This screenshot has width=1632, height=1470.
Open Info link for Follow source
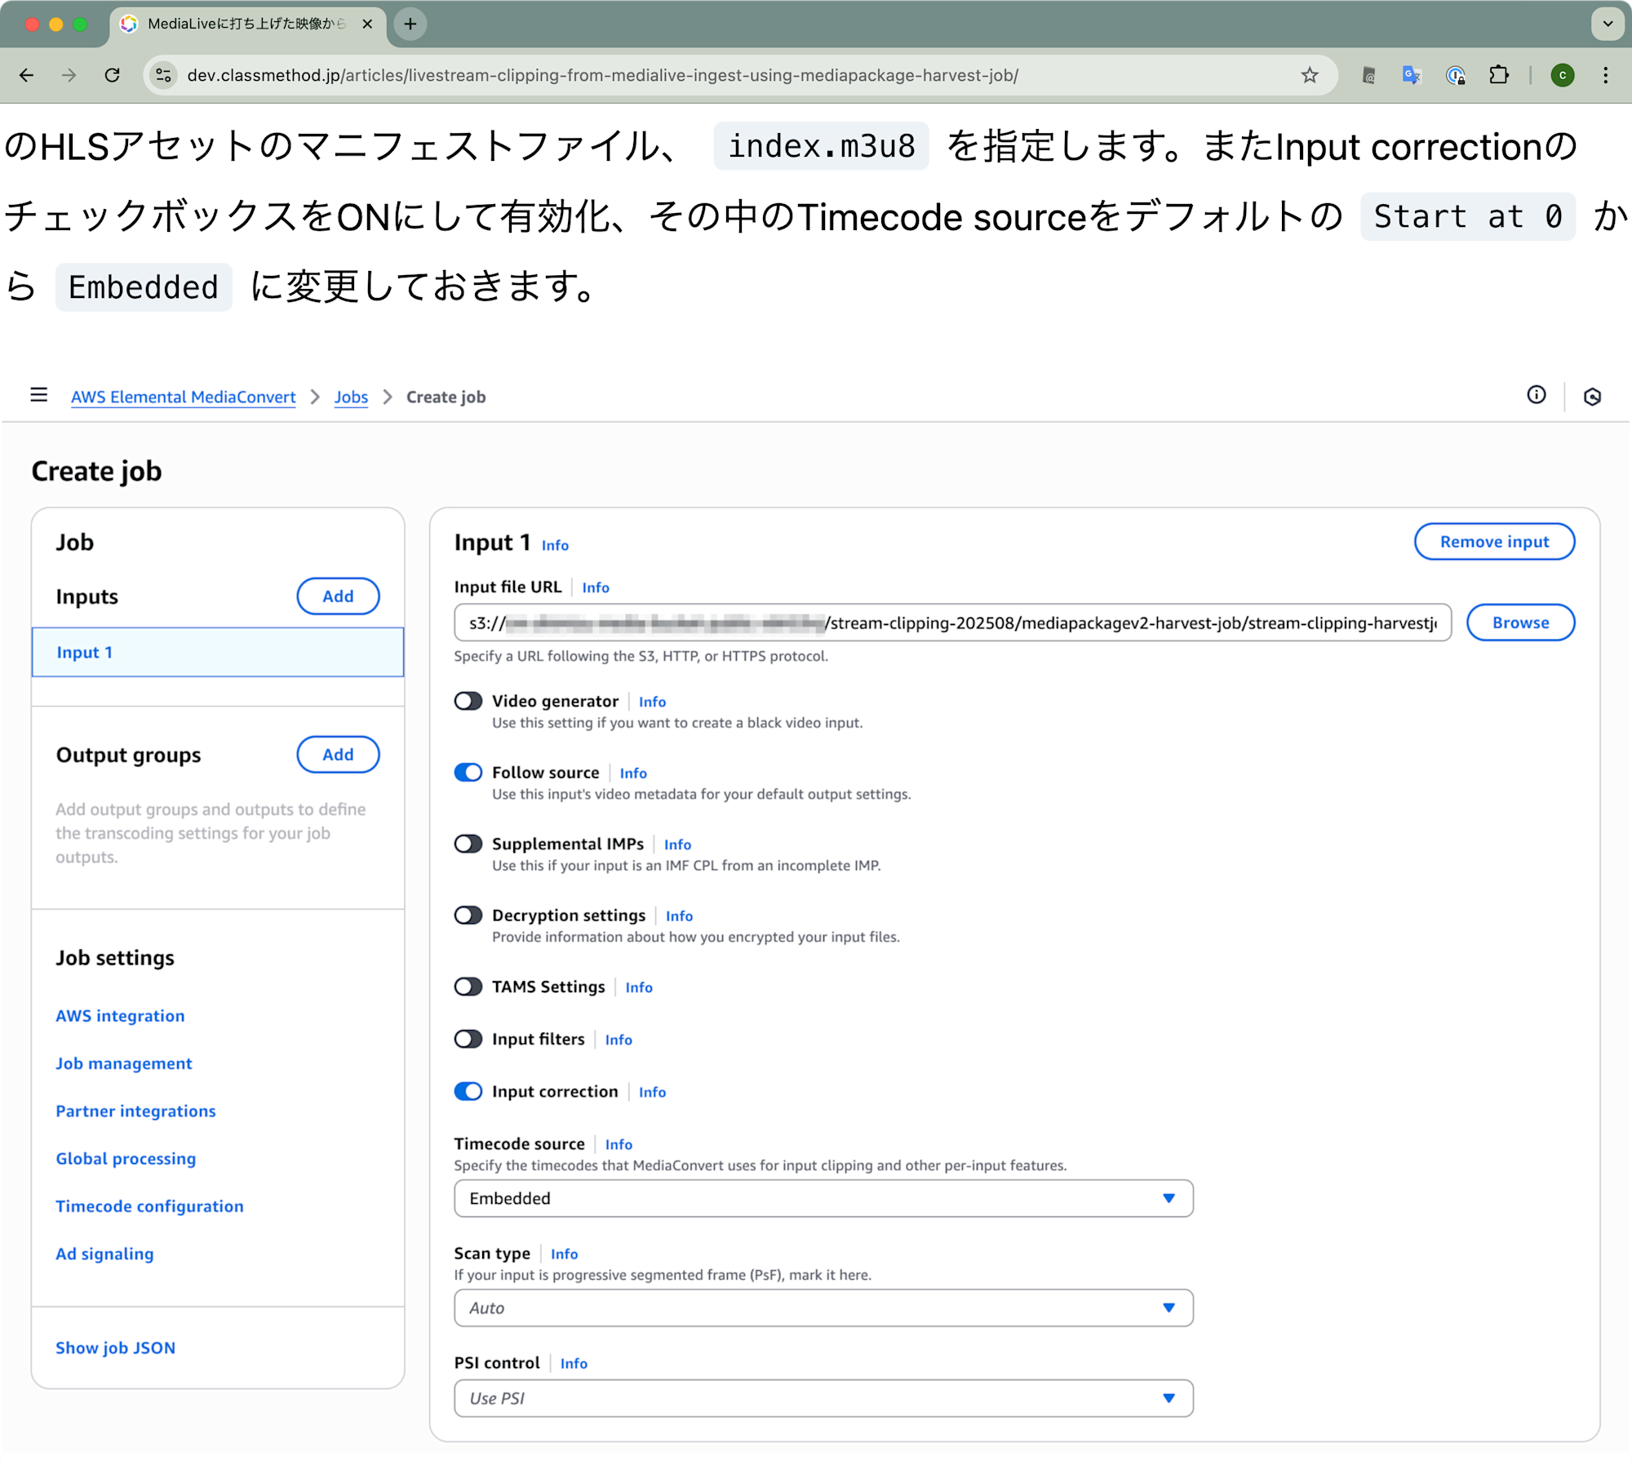coord(633,773)
